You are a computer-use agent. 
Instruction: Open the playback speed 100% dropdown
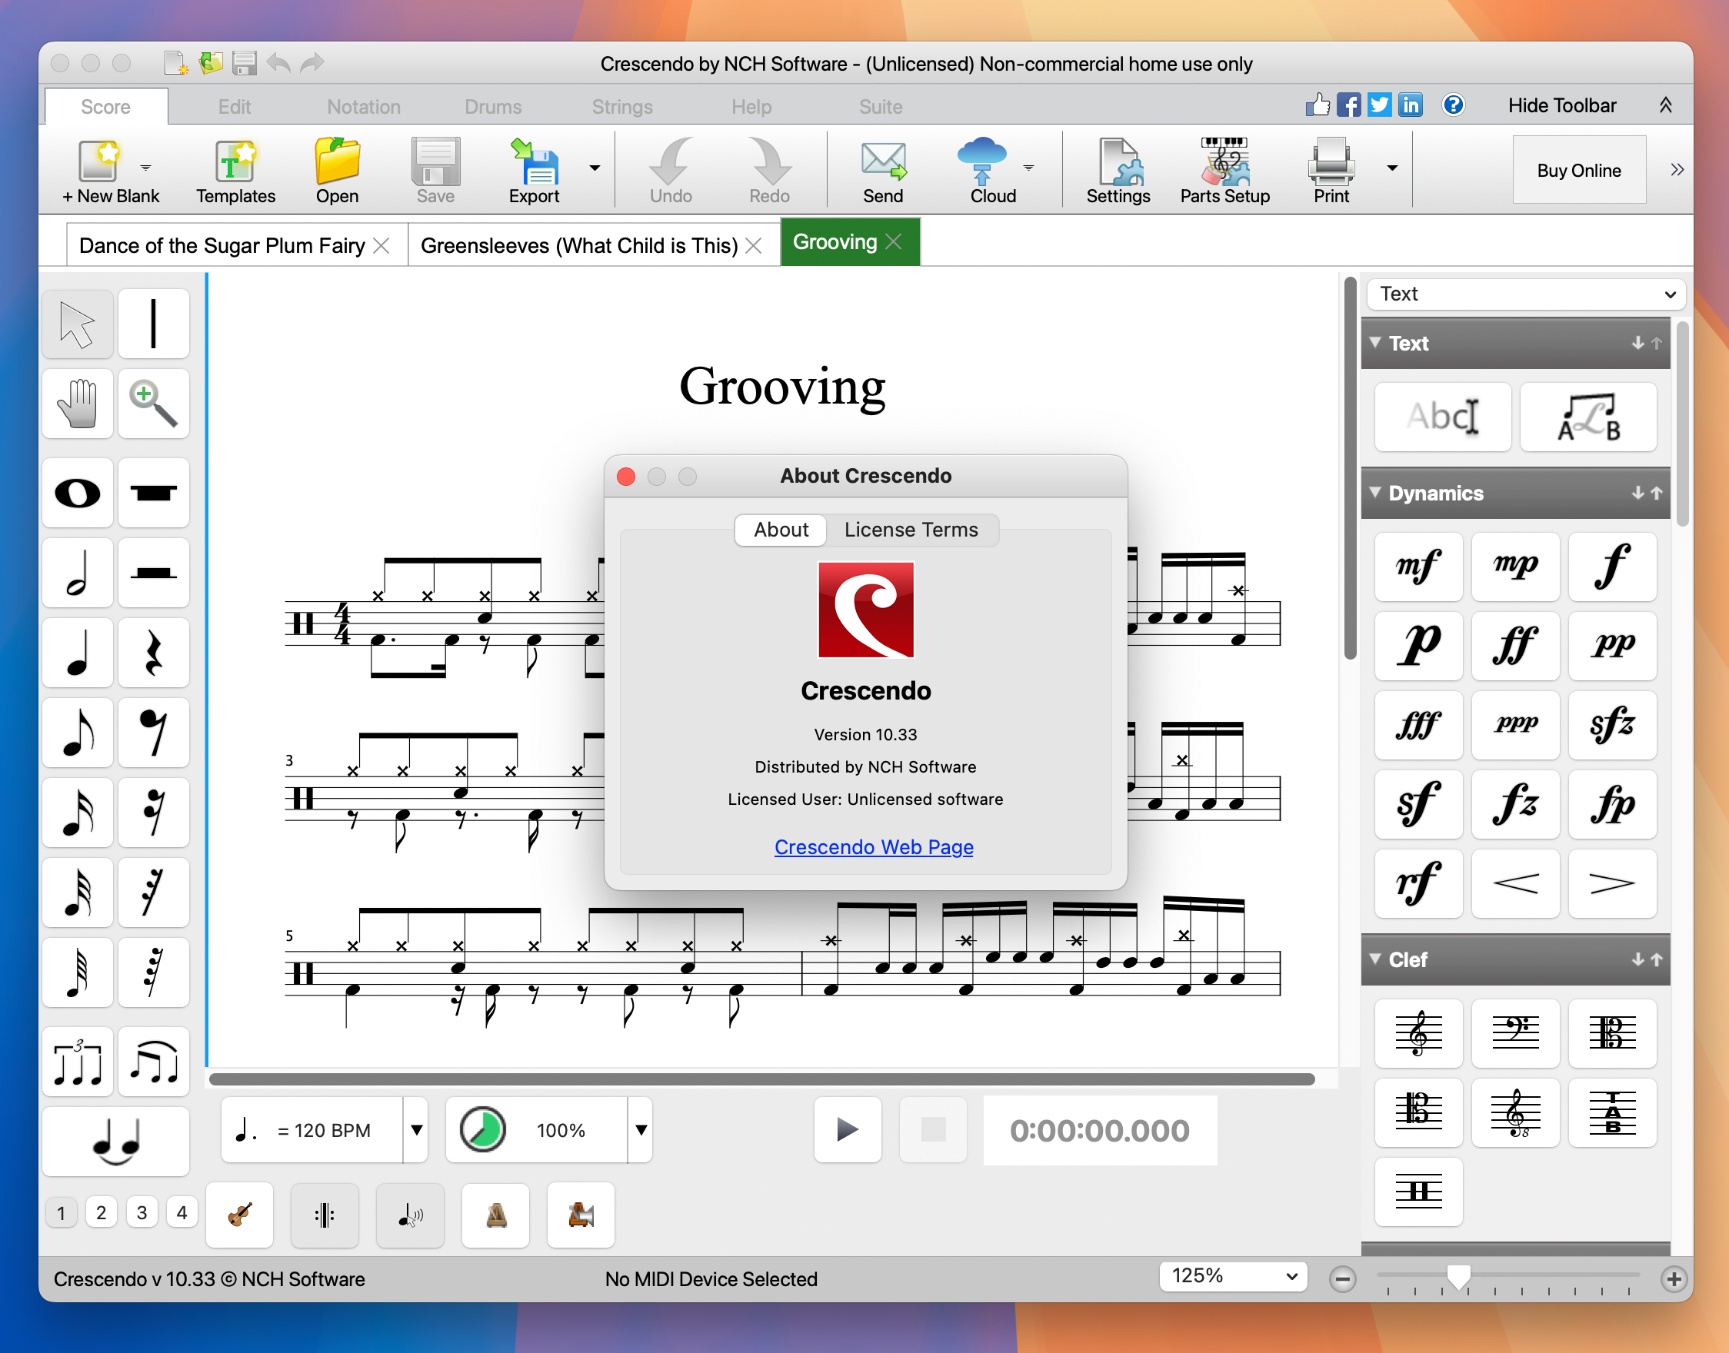tap(641, 1130)
